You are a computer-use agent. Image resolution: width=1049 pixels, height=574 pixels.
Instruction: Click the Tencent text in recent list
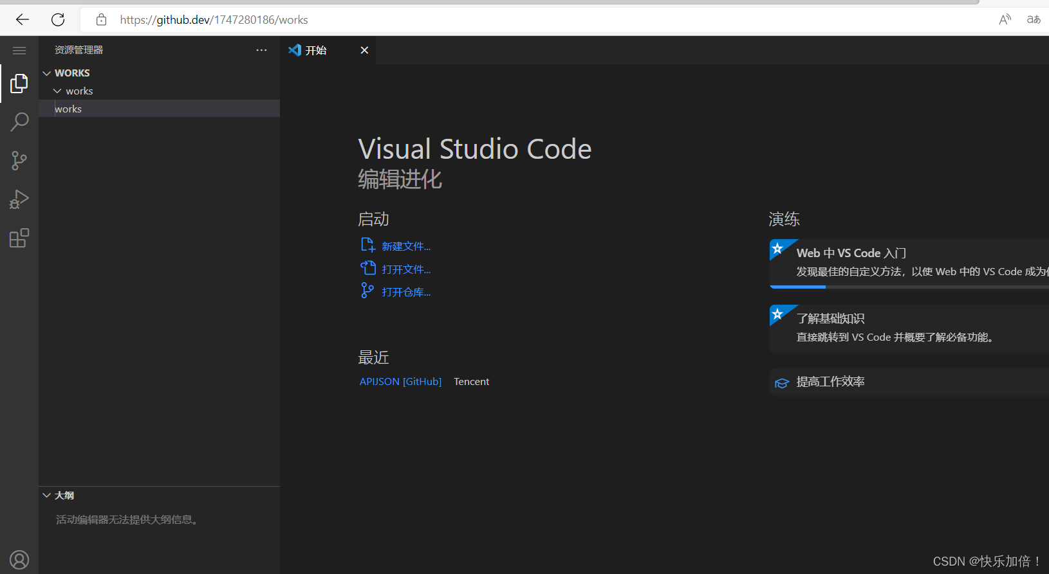point(472,382)
